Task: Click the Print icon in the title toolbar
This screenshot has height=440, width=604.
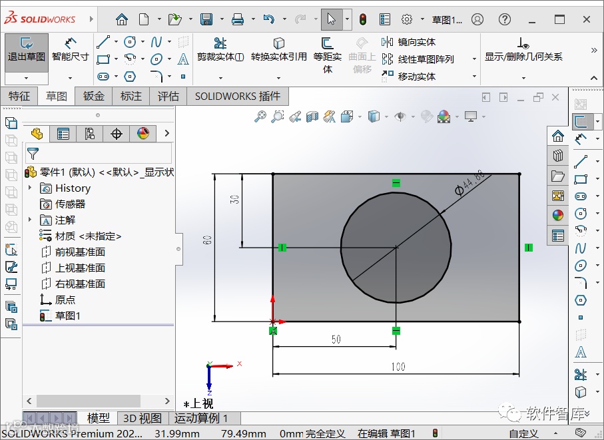Action: click(x=237, y=19)
